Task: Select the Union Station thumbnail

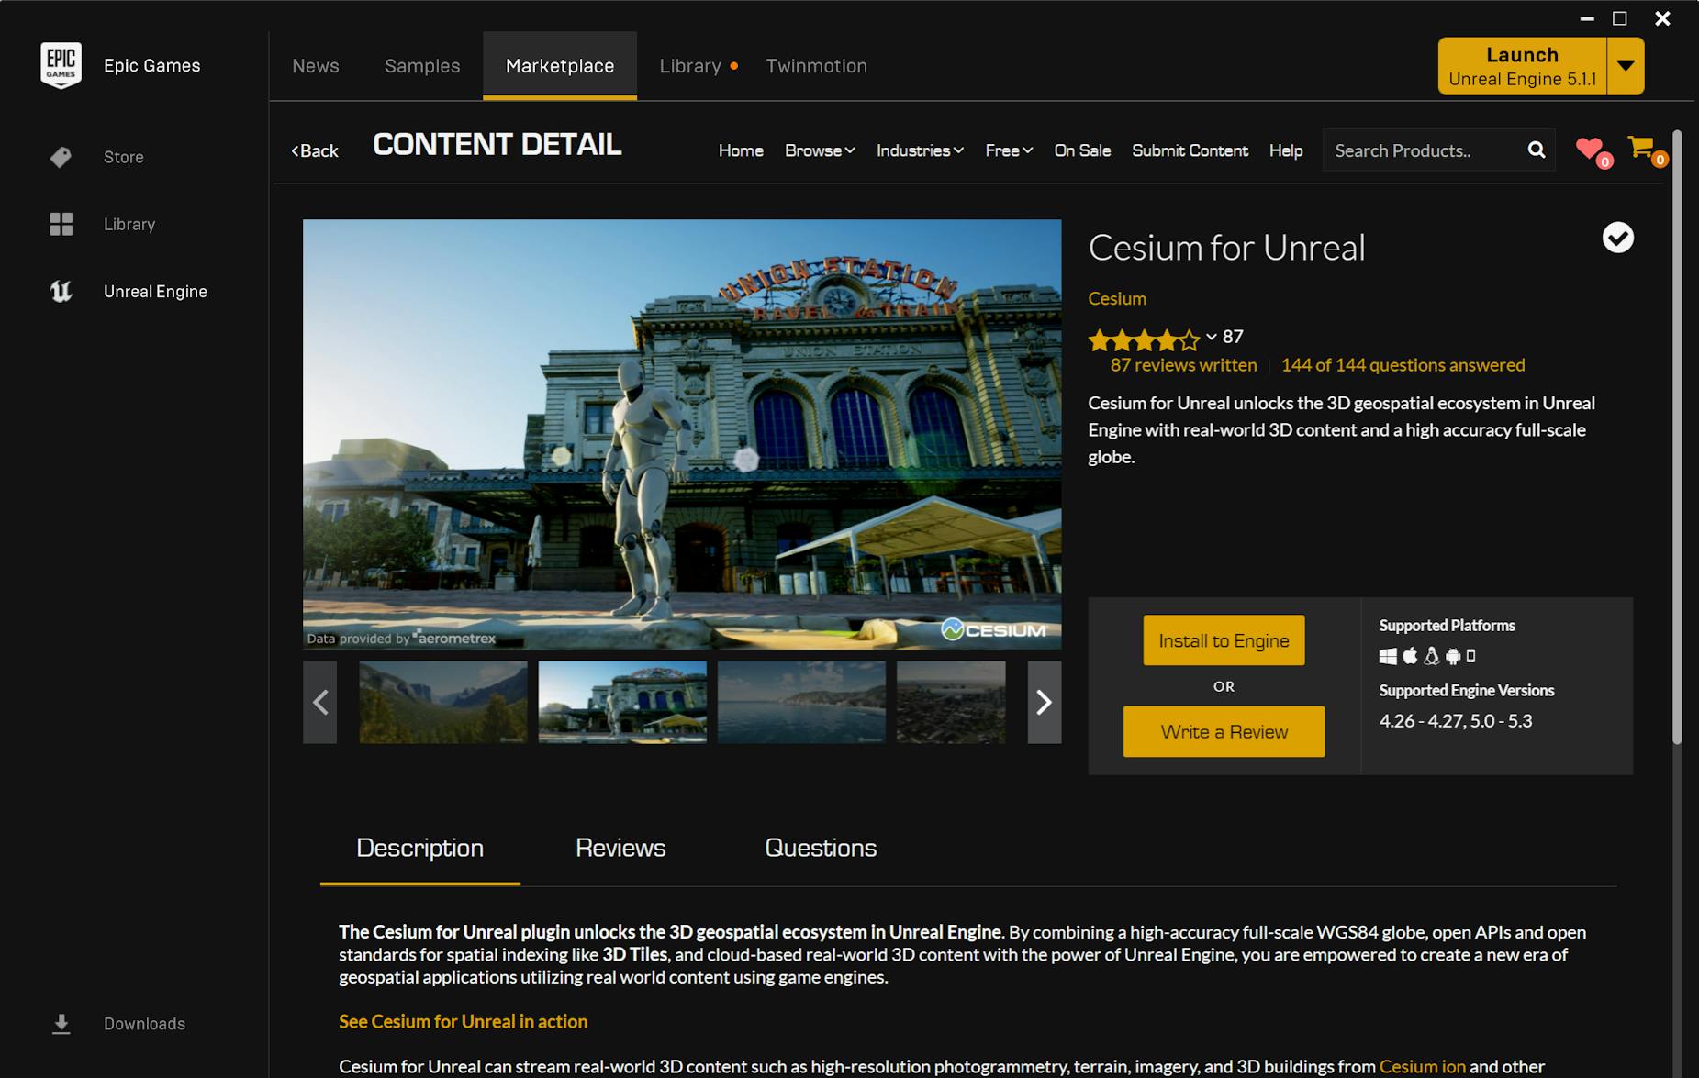Action: tap(621, 702)
